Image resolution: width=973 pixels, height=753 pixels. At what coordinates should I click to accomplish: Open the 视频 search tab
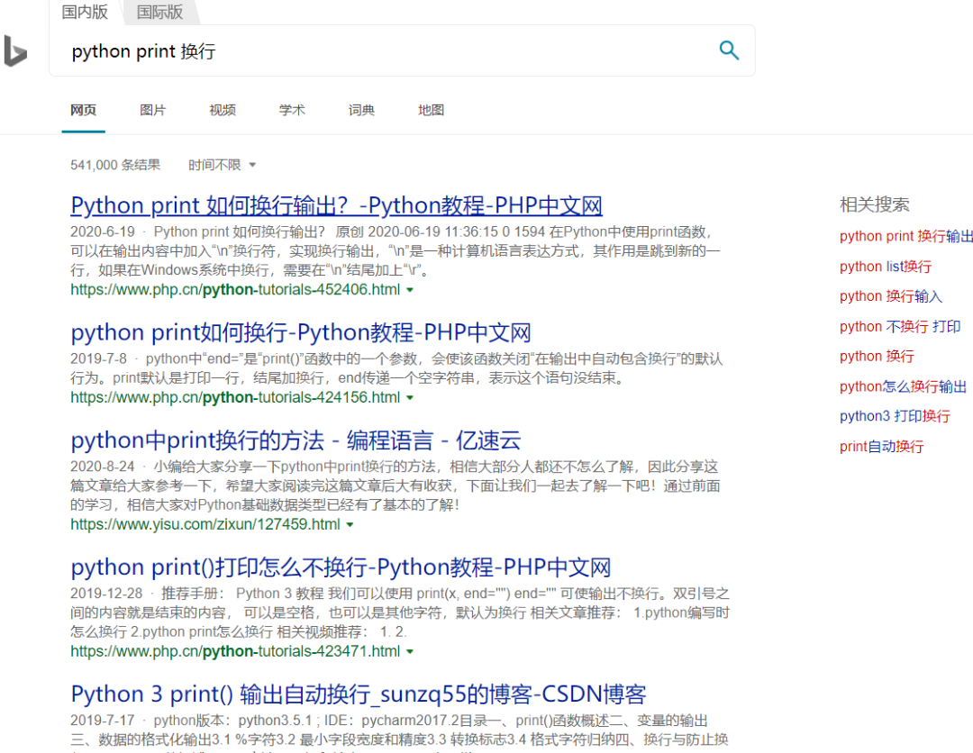pos(223,111)
